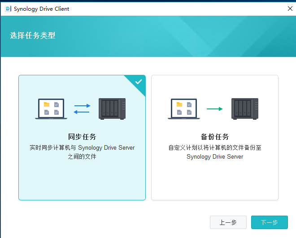Click the NAS server icon in backup card
Viewport: 296px width, 238px height.
[x=245, y=109]
